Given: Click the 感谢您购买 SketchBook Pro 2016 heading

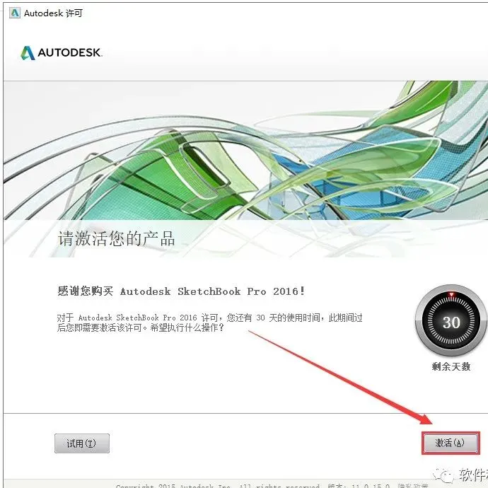Looking at the screenshot, I should tap(181, 291).
